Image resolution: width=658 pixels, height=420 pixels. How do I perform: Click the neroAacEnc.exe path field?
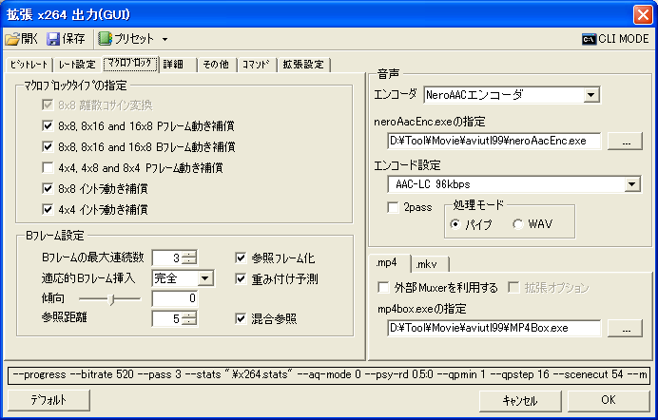point(494,141)
